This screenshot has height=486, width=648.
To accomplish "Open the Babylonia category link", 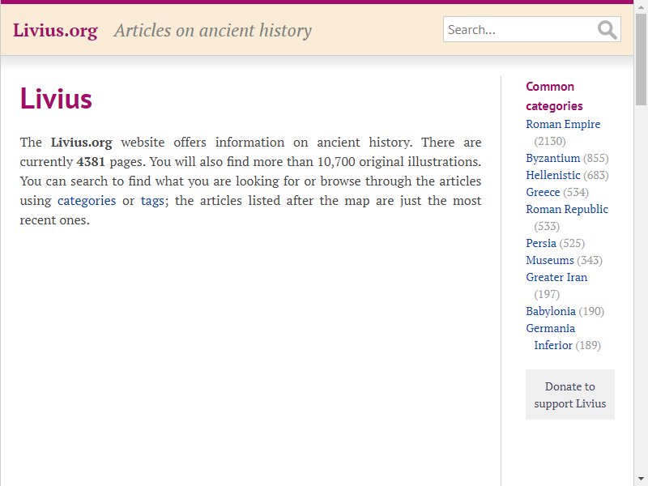I will pos(551,311).
